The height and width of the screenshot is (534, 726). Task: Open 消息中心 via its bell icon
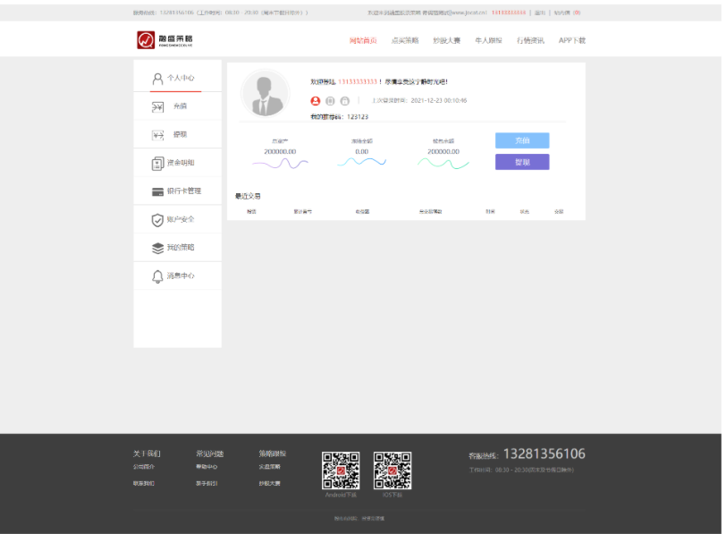[157, 276]
